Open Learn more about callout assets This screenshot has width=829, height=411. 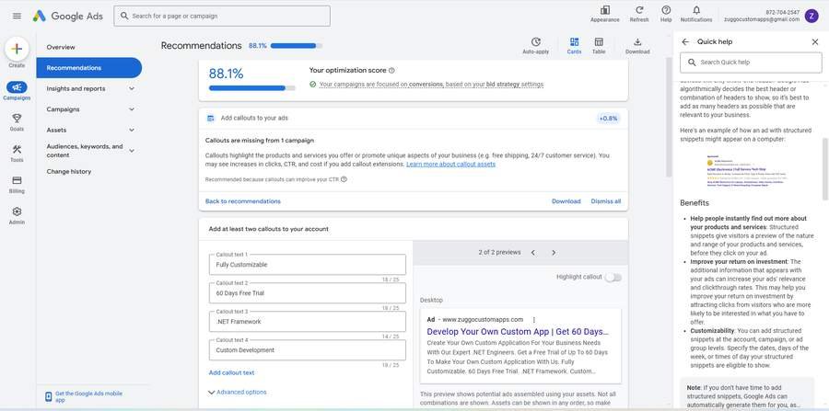pyautogui.click(x=451, y=164)
